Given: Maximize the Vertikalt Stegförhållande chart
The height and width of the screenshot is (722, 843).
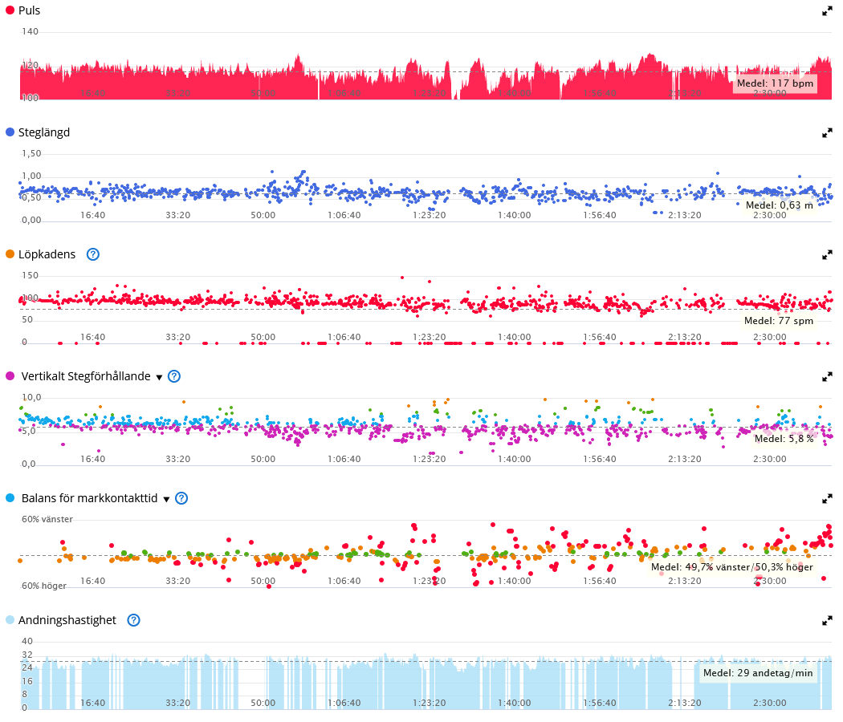Looking at the screenshot, I should pos(827,377).
